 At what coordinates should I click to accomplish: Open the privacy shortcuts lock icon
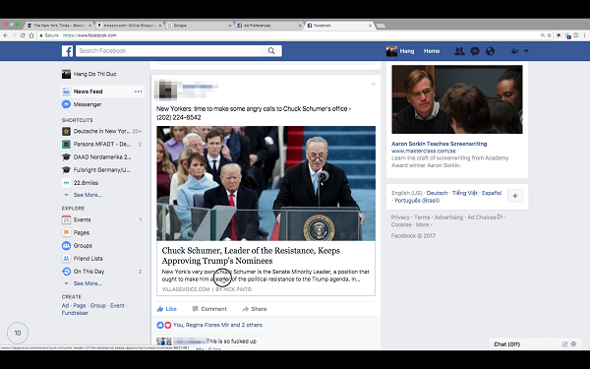point(514,51)
